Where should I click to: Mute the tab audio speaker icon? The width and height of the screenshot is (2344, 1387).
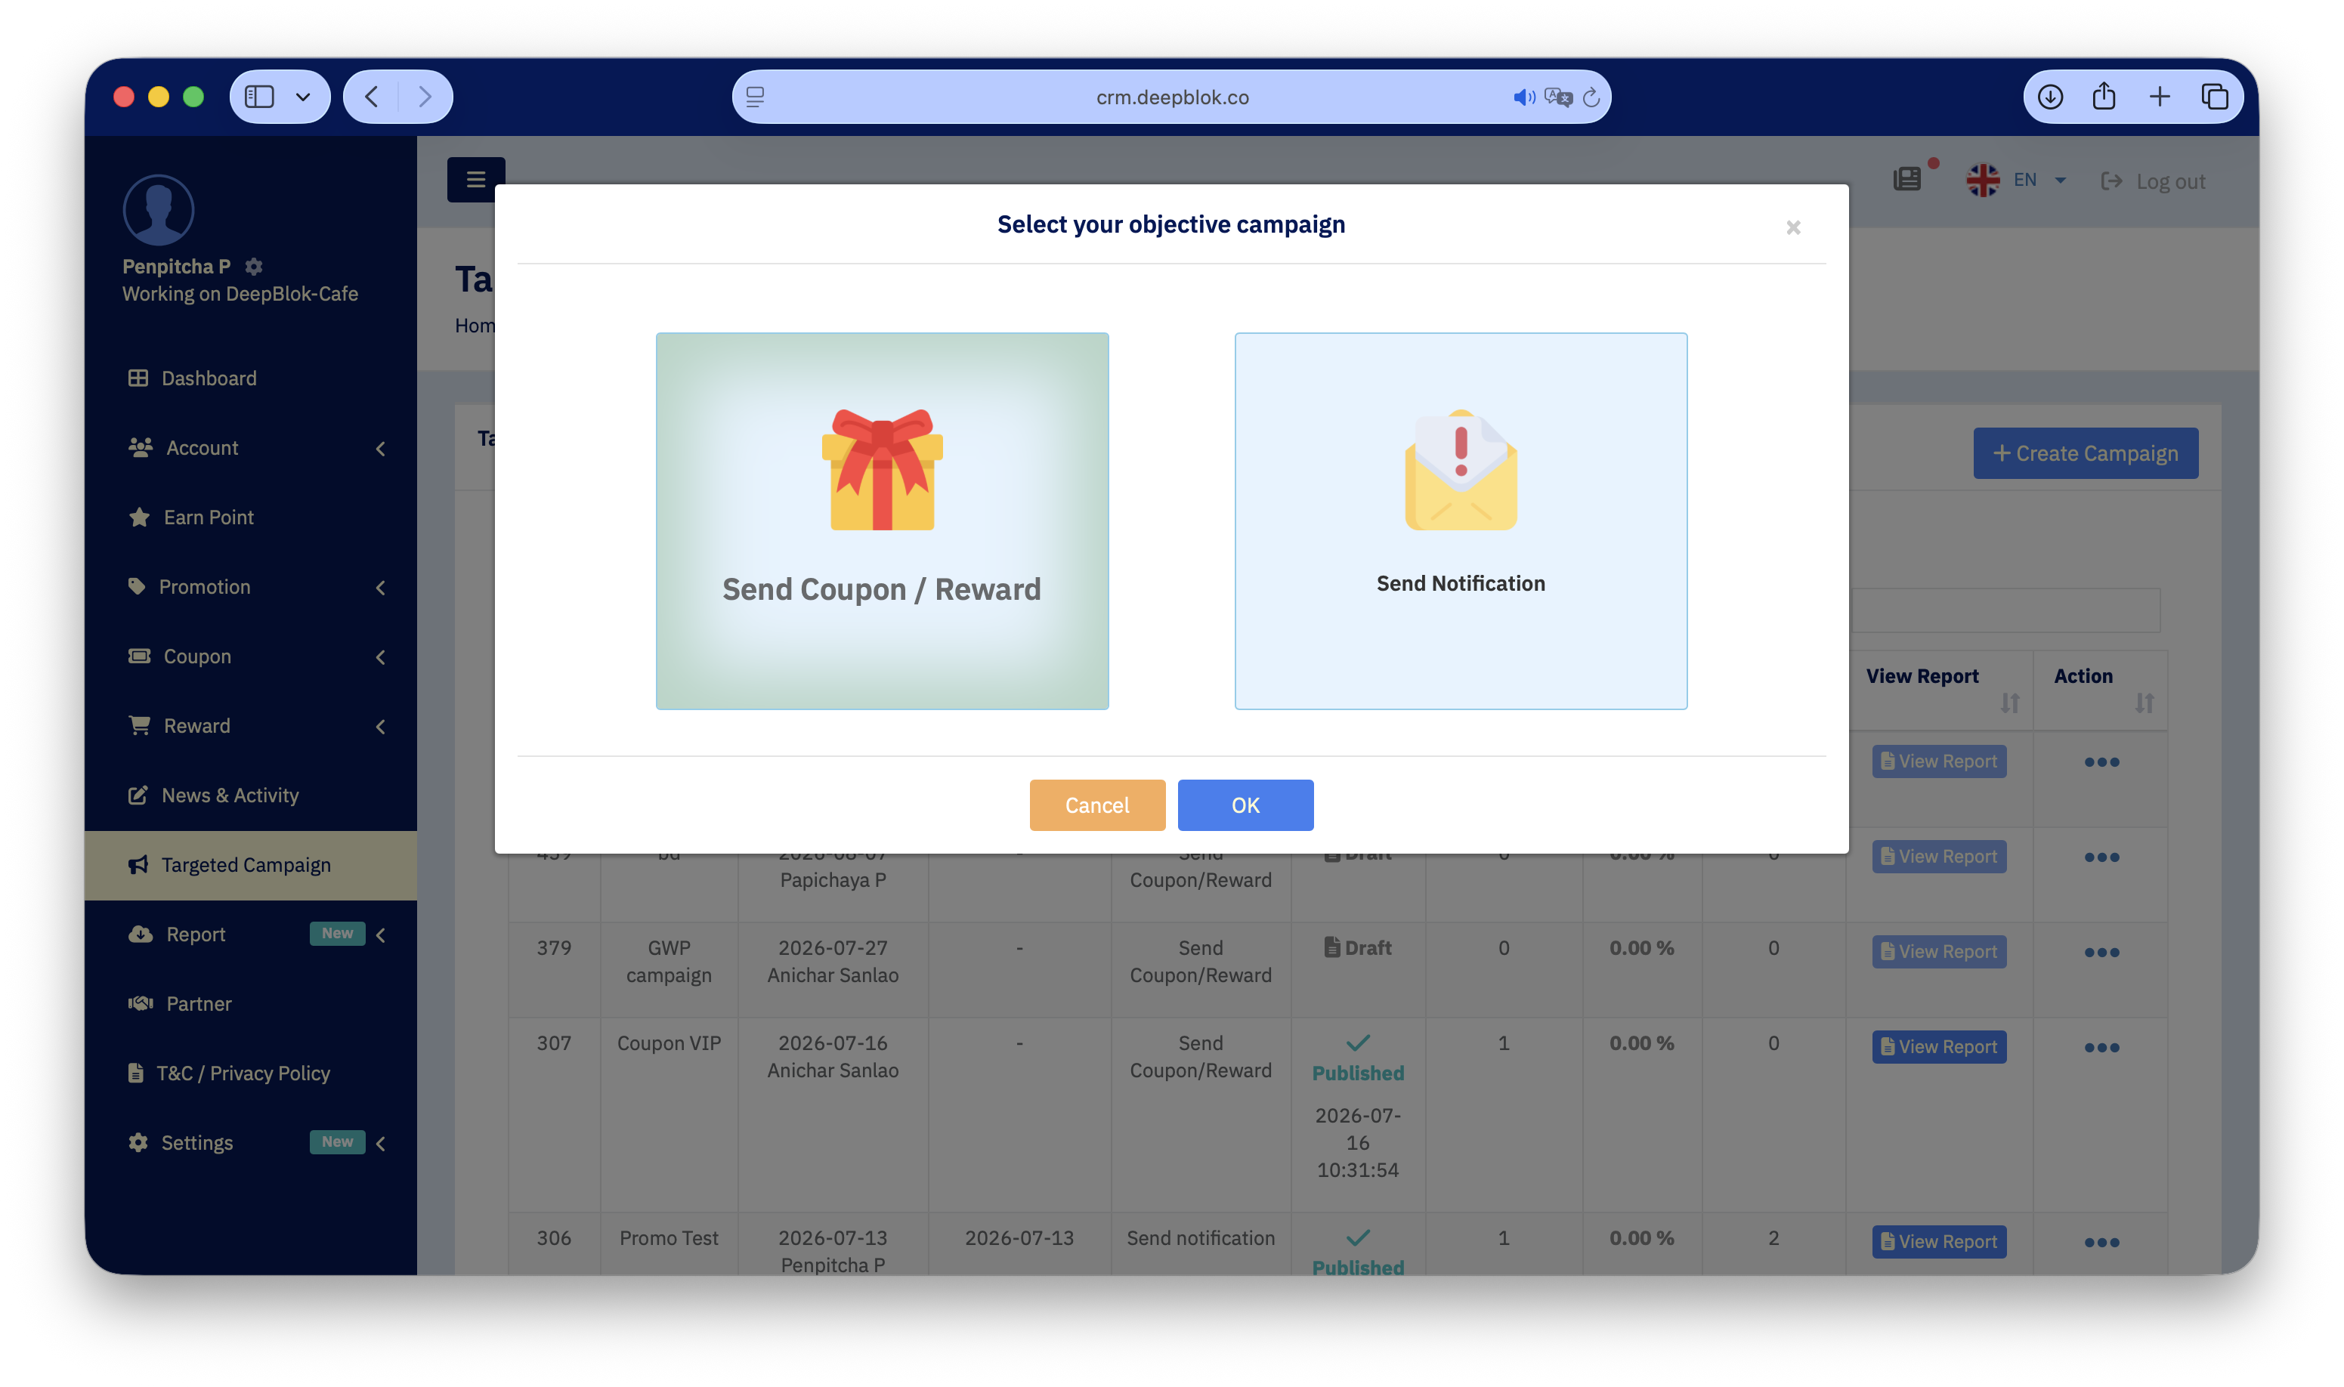1523,97
